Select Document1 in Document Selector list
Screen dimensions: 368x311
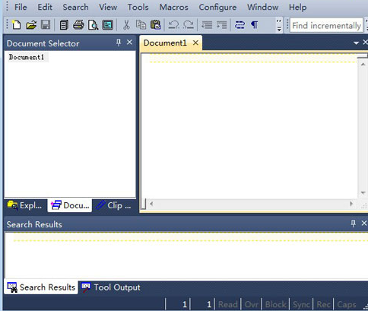27,57
